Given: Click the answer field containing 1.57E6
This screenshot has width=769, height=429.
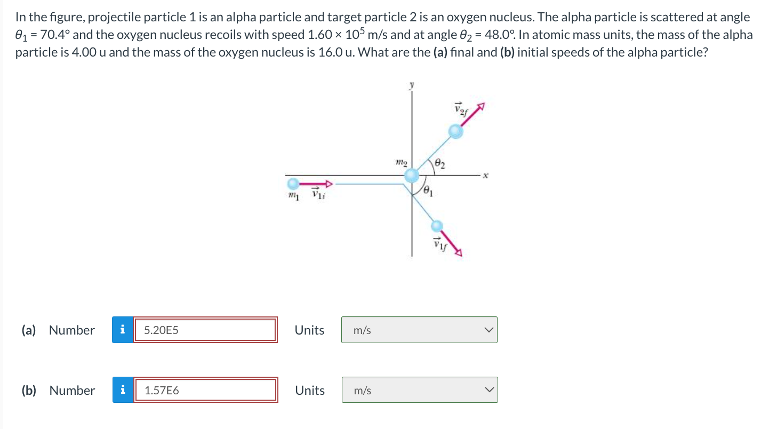Looking at the screenshot, I should (206, 390).
